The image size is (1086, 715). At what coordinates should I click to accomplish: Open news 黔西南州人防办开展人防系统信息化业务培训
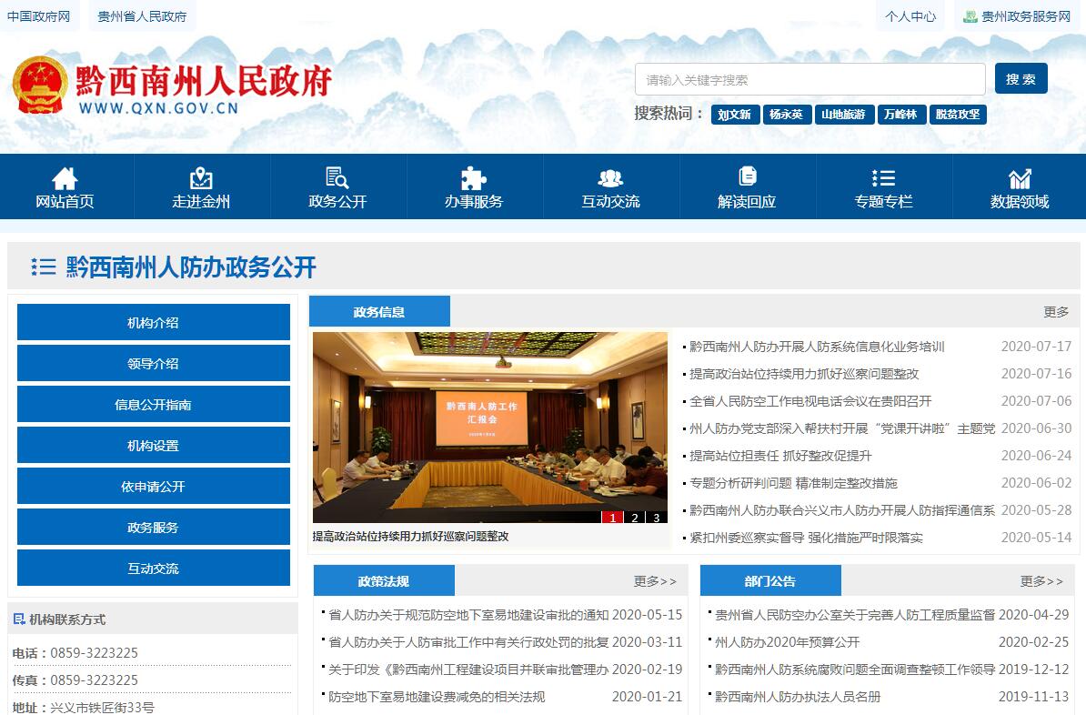817,347
